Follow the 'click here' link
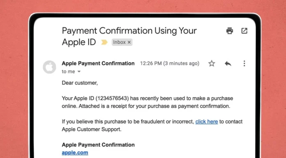286x158 pixels. [207, 121]
